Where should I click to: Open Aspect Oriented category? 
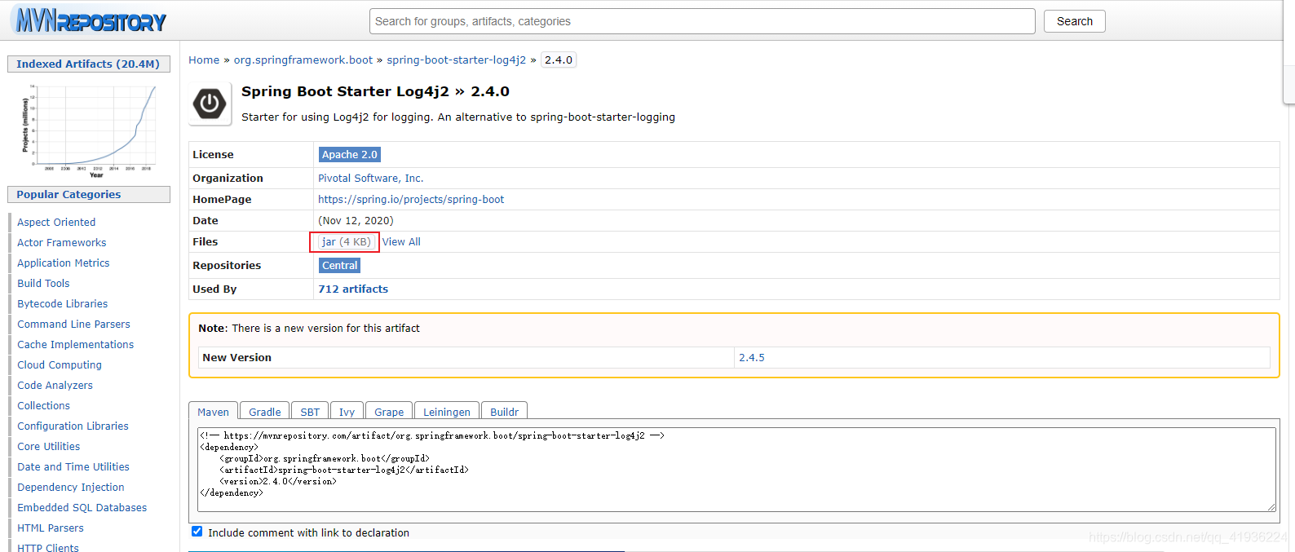tap(56, 222)
